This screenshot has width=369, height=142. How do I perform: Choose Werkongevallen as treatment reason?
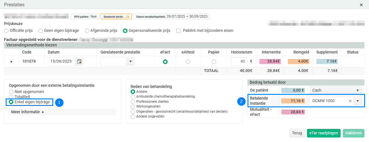tap(133, 106)
